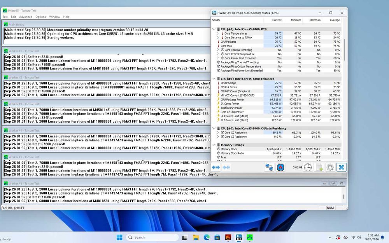Click the taskbar Search box

tap(152, 238)
